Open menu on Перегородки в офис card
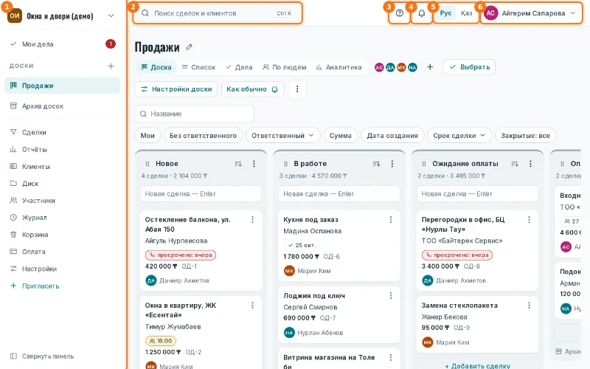 529,219
